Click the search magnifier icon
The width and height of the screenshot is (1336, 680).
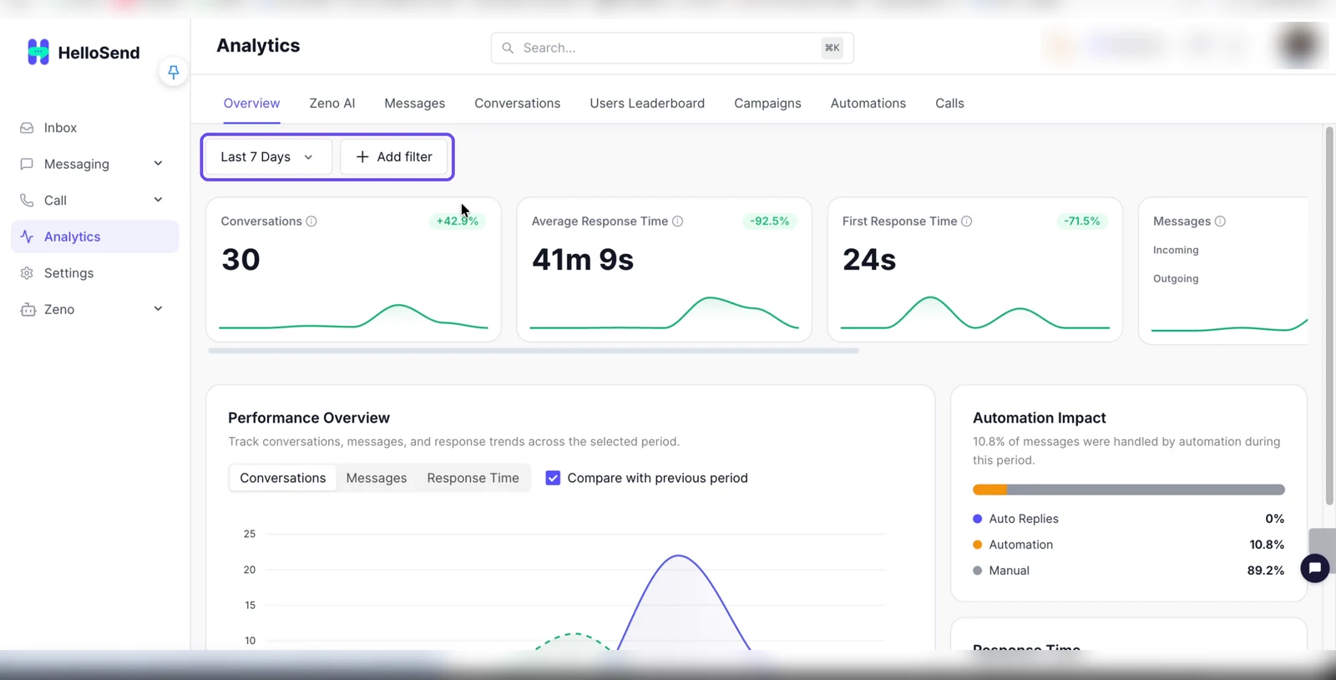pyautogui.click(x=508, y=48)
